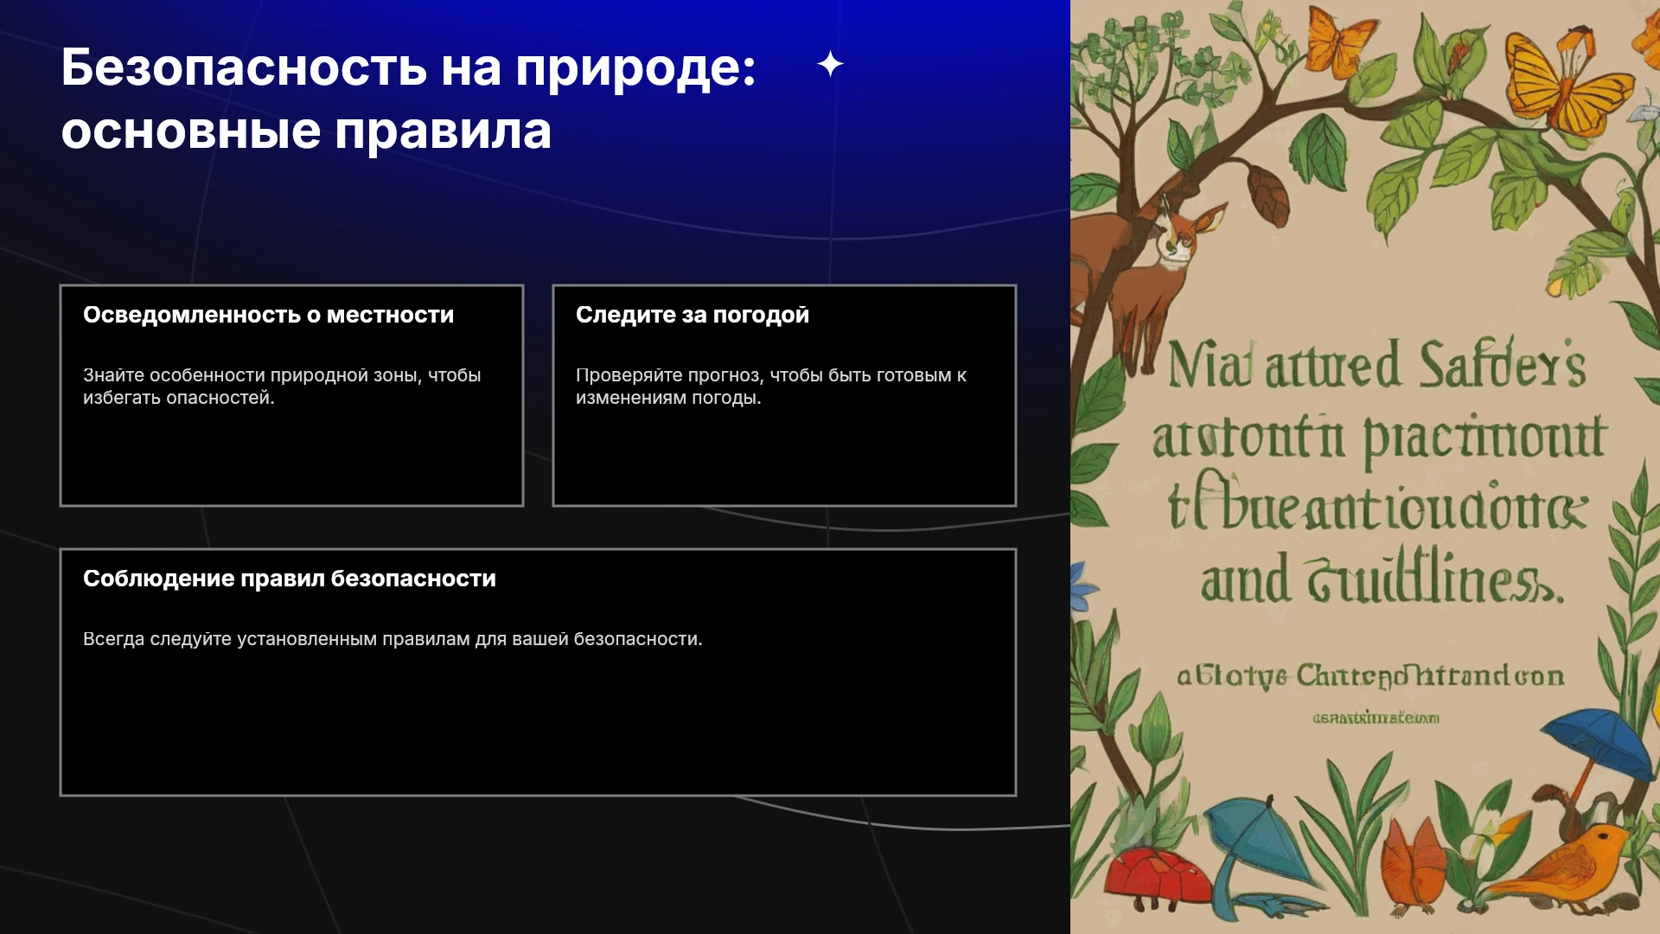This screenshot has height=934, width=1660.
Task: Select the title line 'Безопасность на природе:'
Action: click(x=408, y=67)
